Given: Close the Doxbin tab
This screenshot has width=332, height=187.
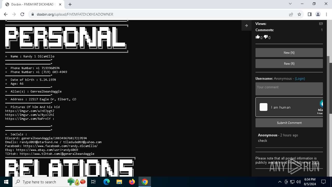Looking at the screenshot, I should coord(60,4).
